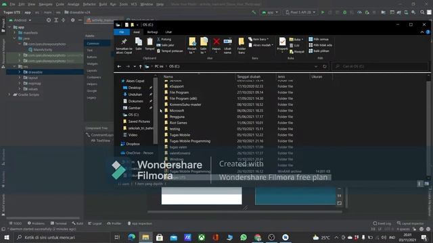Click the Explorer help question-mark icon

click(428, 32)
